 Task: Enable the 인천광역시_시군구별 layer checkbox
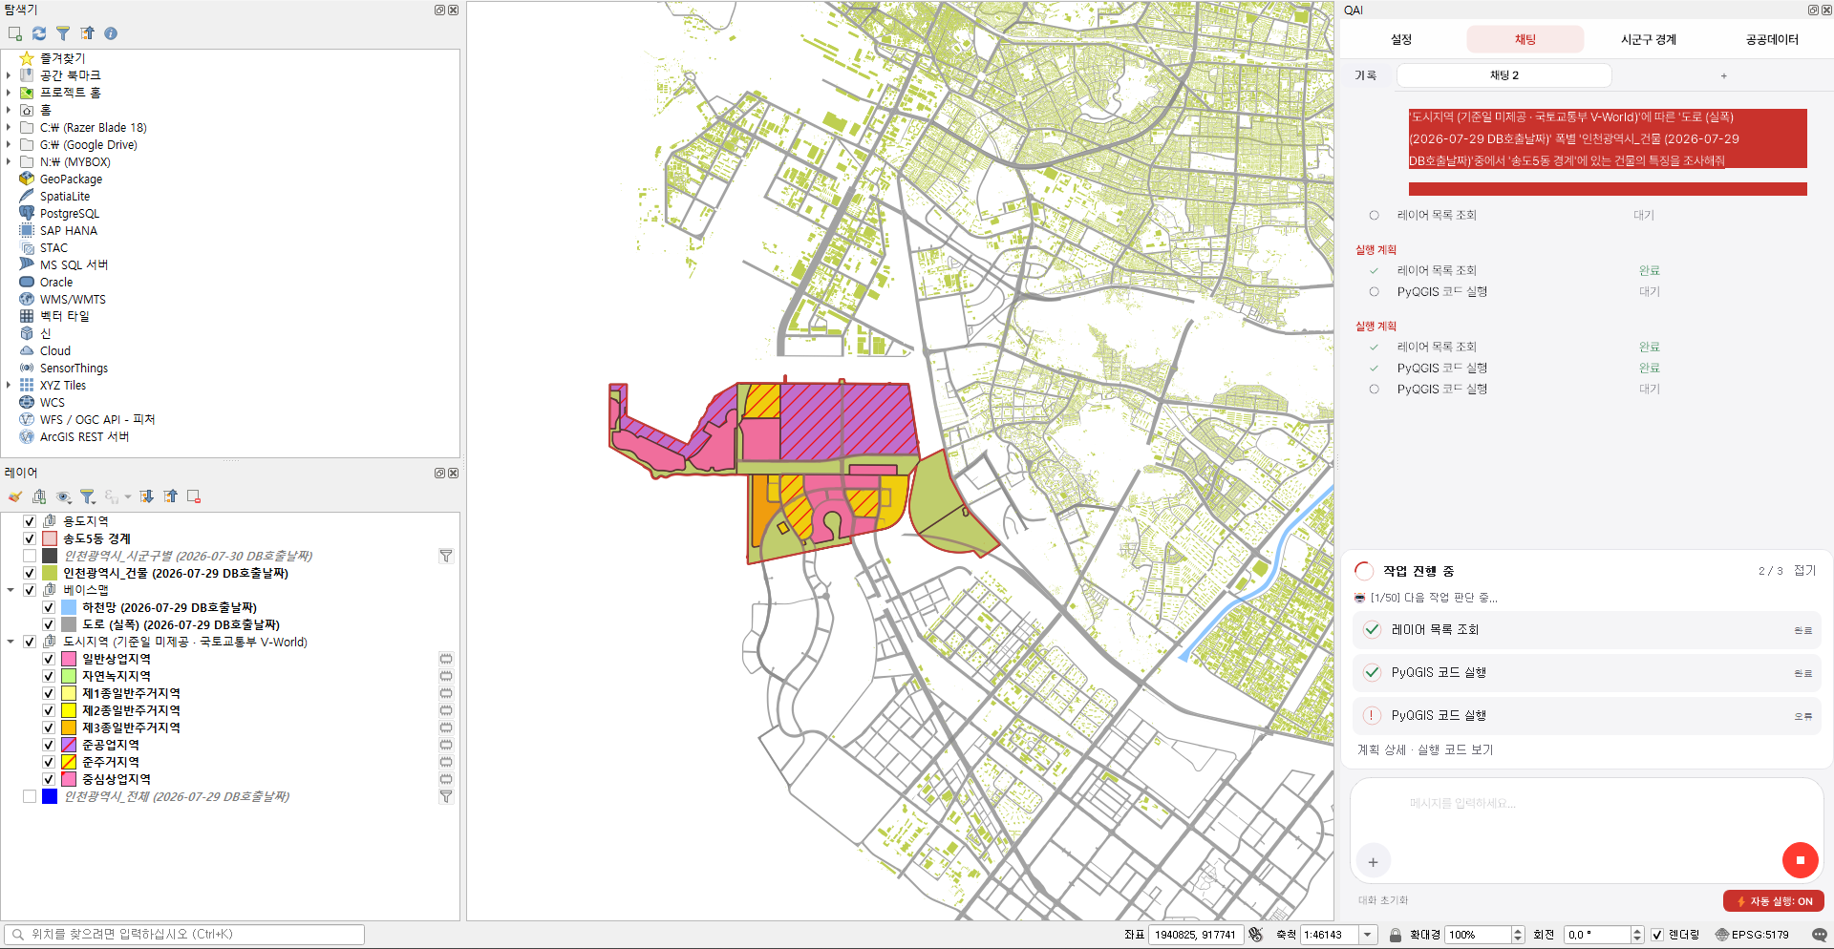pos(30,556)
